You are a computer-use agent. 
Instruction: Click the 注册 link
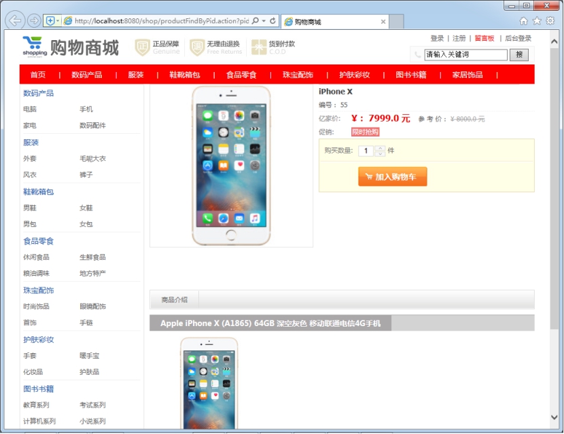tap(459, 38)
